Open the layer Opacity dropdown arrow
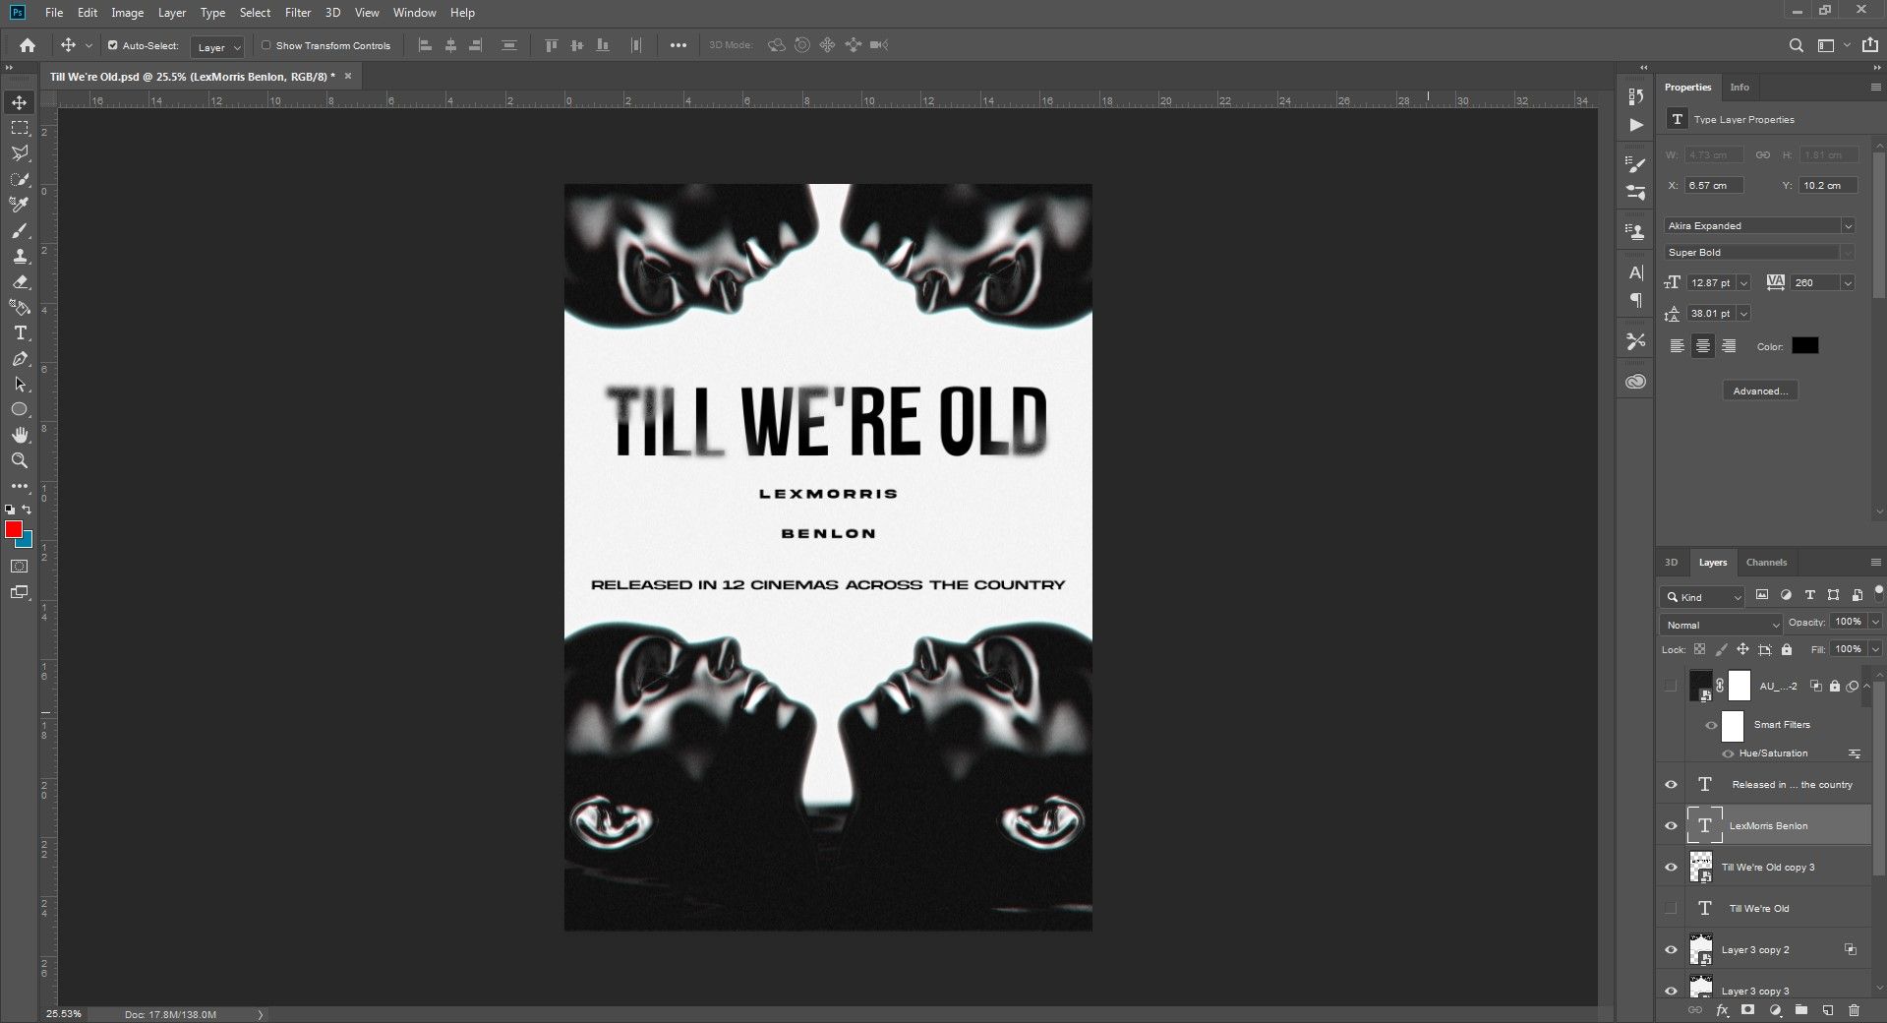The height and width of the screenshot is (1023, 1887). [x=1874, y=622]
